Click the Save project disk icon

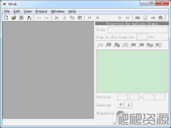click(21, 18)
